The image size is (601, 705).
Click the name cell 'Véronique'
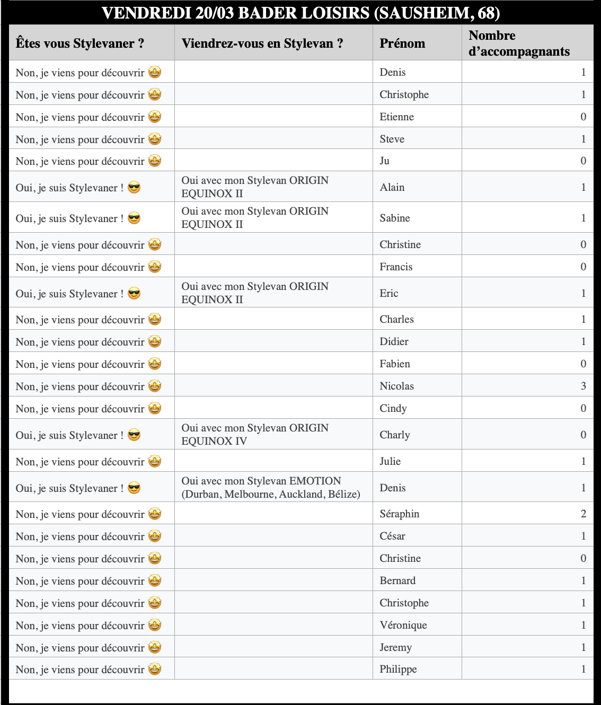click(403, 625)
